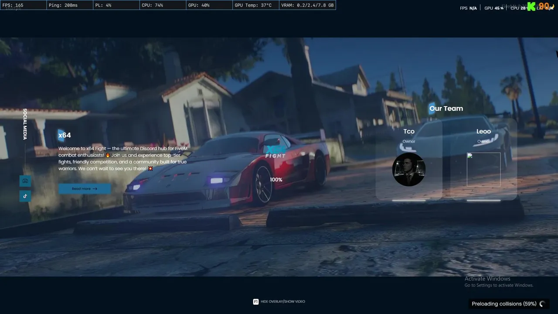Viewport: 558px width, 314px height.
Task: Click the Preloading collisions loading spinner
Action: pyautogui.click(x=542, y=304)
